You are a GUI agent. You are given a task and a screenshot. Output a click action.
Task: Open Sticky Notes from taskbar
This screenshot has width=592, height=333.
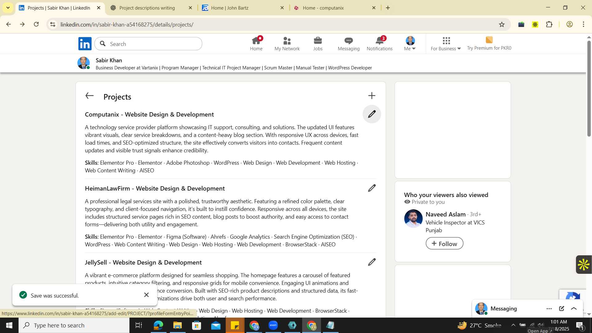coord(235,325)
